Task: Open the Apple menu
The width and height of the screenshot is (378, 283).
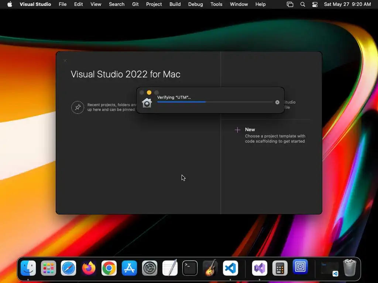Action: (10, 4)
